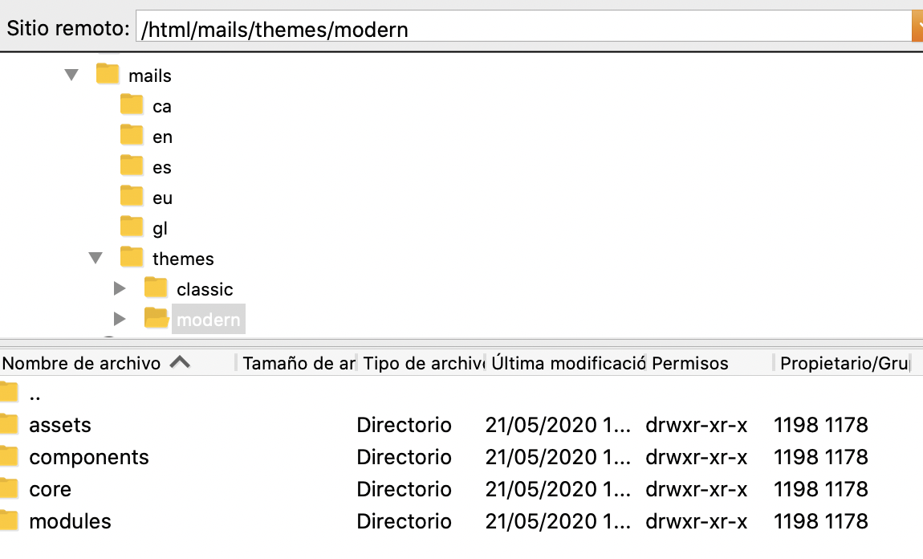Select the eu folder in tree
The width and height of the screenshot is (923, 559).
click(x=161, y=198)
